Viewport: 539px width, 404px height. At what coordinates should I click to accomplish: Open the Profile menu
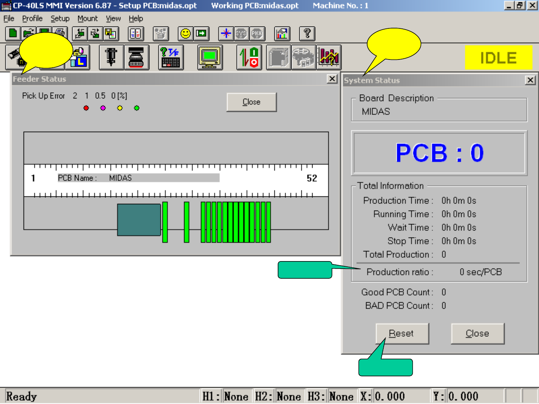(x=32, y=19)
